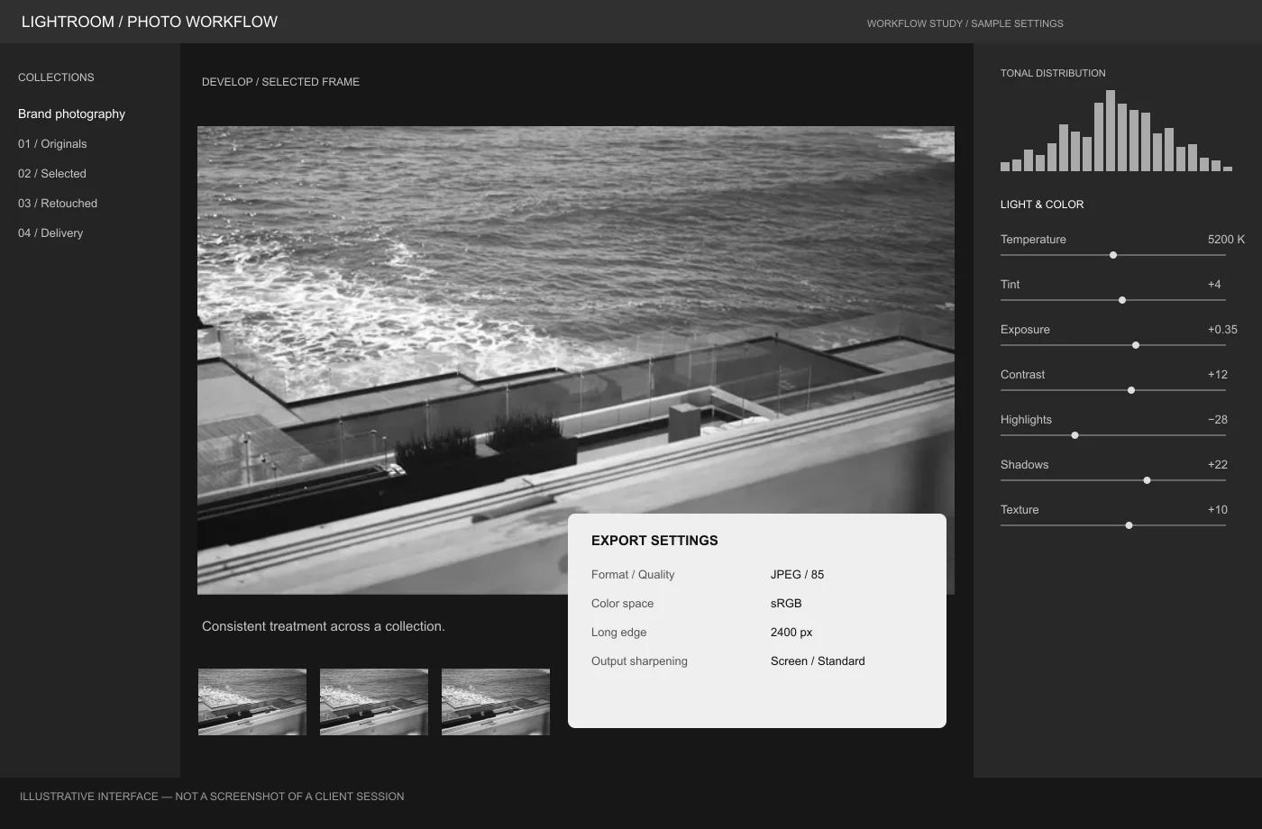1262x829 pixels.
Task: Click the Color space label
Action: pos(623,603)
